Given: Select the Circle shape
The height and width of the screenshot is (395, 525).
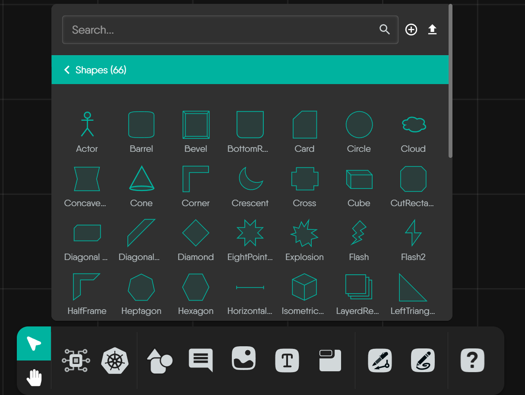Looking at the screenshot, I should (359, 124).
